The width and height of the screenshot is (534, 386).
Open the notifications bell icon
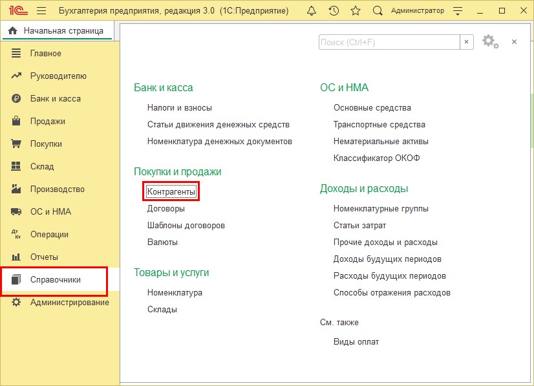tap(312, 11)
